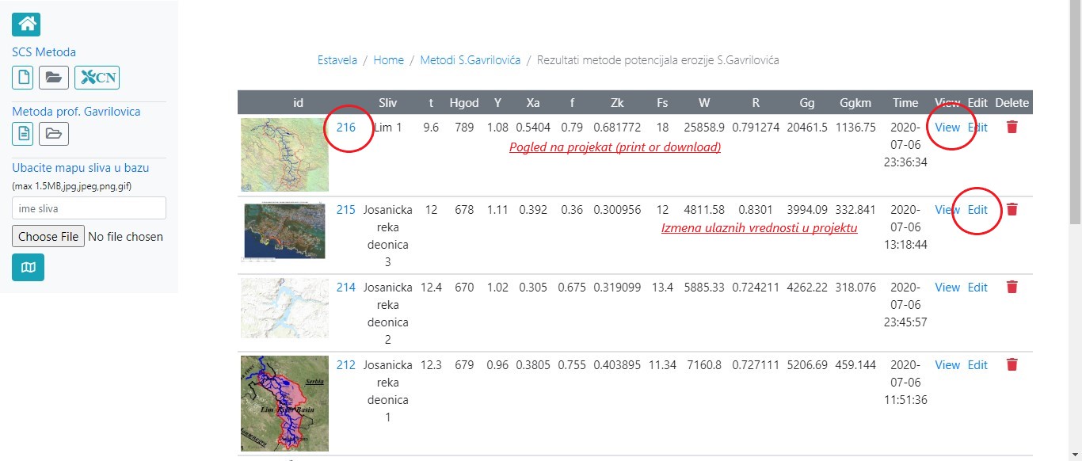Open the row 212 basin map thumbnail
This screenshot has width=1082, height=461.
(x=284, y=403)
